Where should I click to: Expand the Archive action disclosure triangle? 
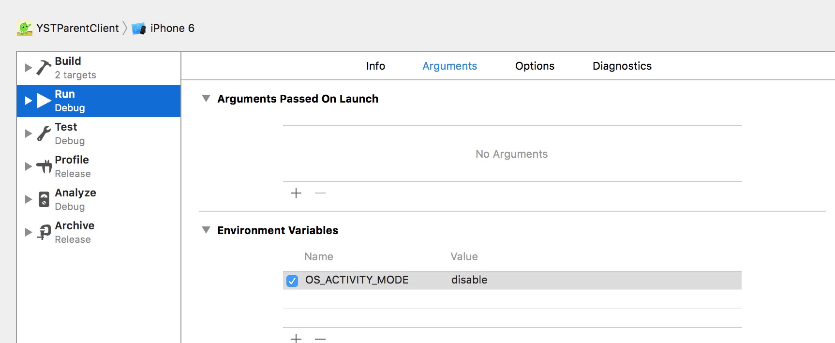[29, 232]
